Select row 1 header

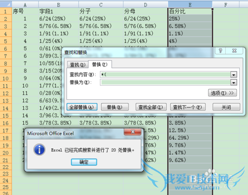pos(5,11)
